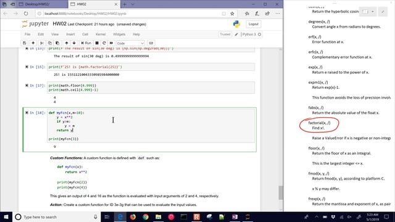Click inside the myFcn code cell editor
The image size is (395, 222).
[x=151, y=126]
